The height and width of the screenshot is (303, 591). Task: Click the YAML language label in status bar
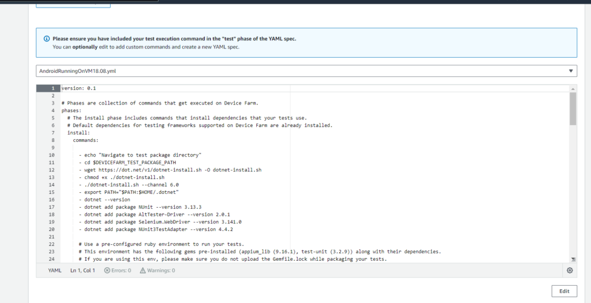[x=55, y=270]
